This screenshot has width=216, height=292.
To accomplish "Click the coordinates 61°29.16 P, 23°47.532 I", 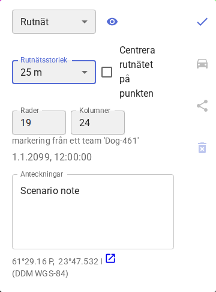I will 57,261.
